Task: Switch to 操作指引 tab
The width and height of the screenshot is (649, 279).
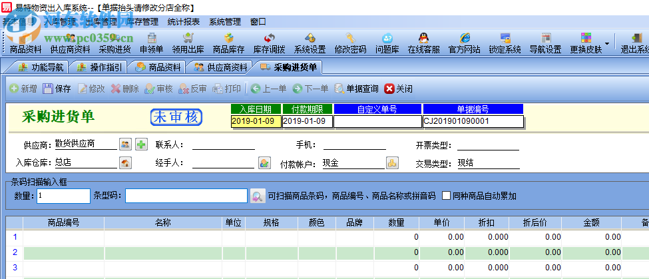Action: (99, 67)
